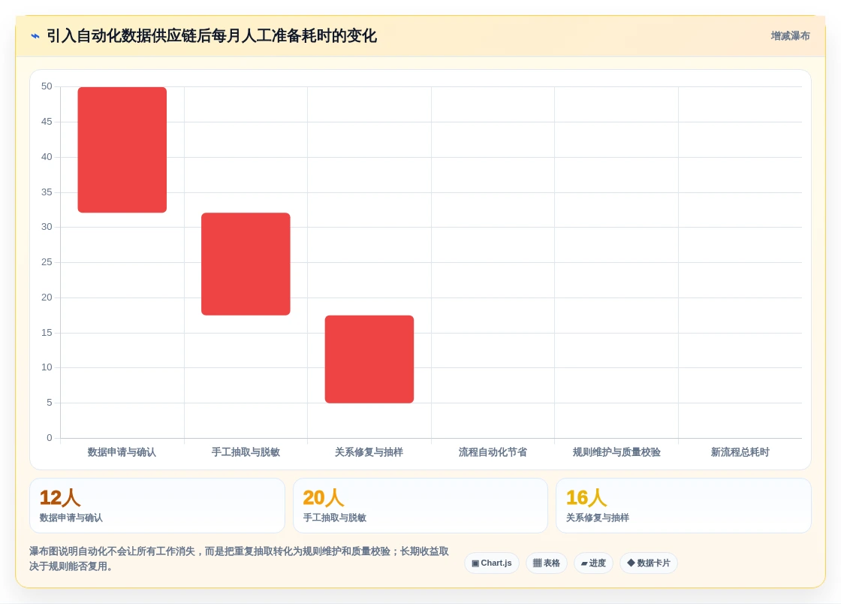The image size is (841, 604).
Task: Click the axis label 数据申请与确认
Action: pos(122,452)
